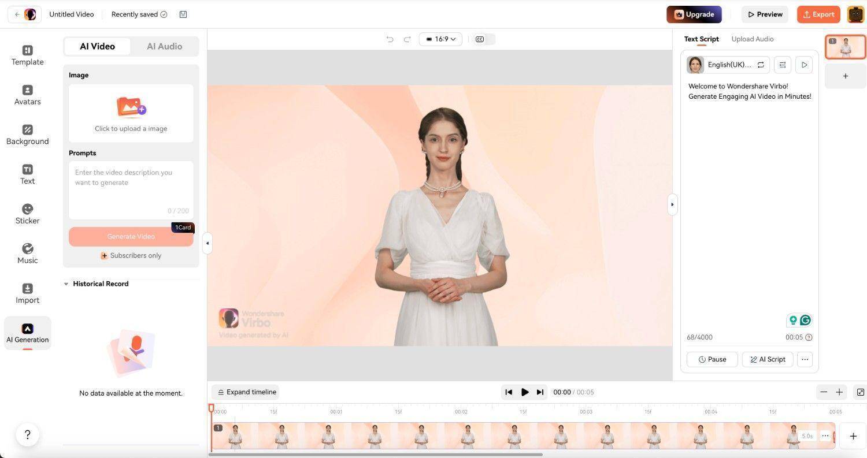Switch to the AI Audio tab
Viewport: 867px width, 458px height.
click(x=164, y=46)
